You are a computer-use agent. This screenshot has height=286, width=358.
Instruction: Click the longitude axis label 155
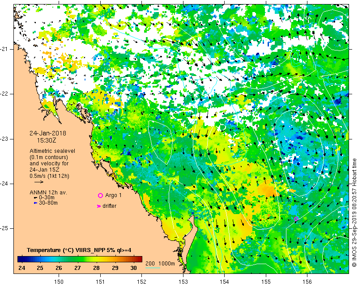[x=266, y=282]
